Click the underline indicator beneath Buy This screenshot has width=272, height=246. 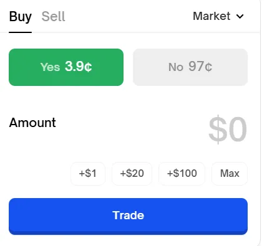pyautogui.click(x=20, y=32)
